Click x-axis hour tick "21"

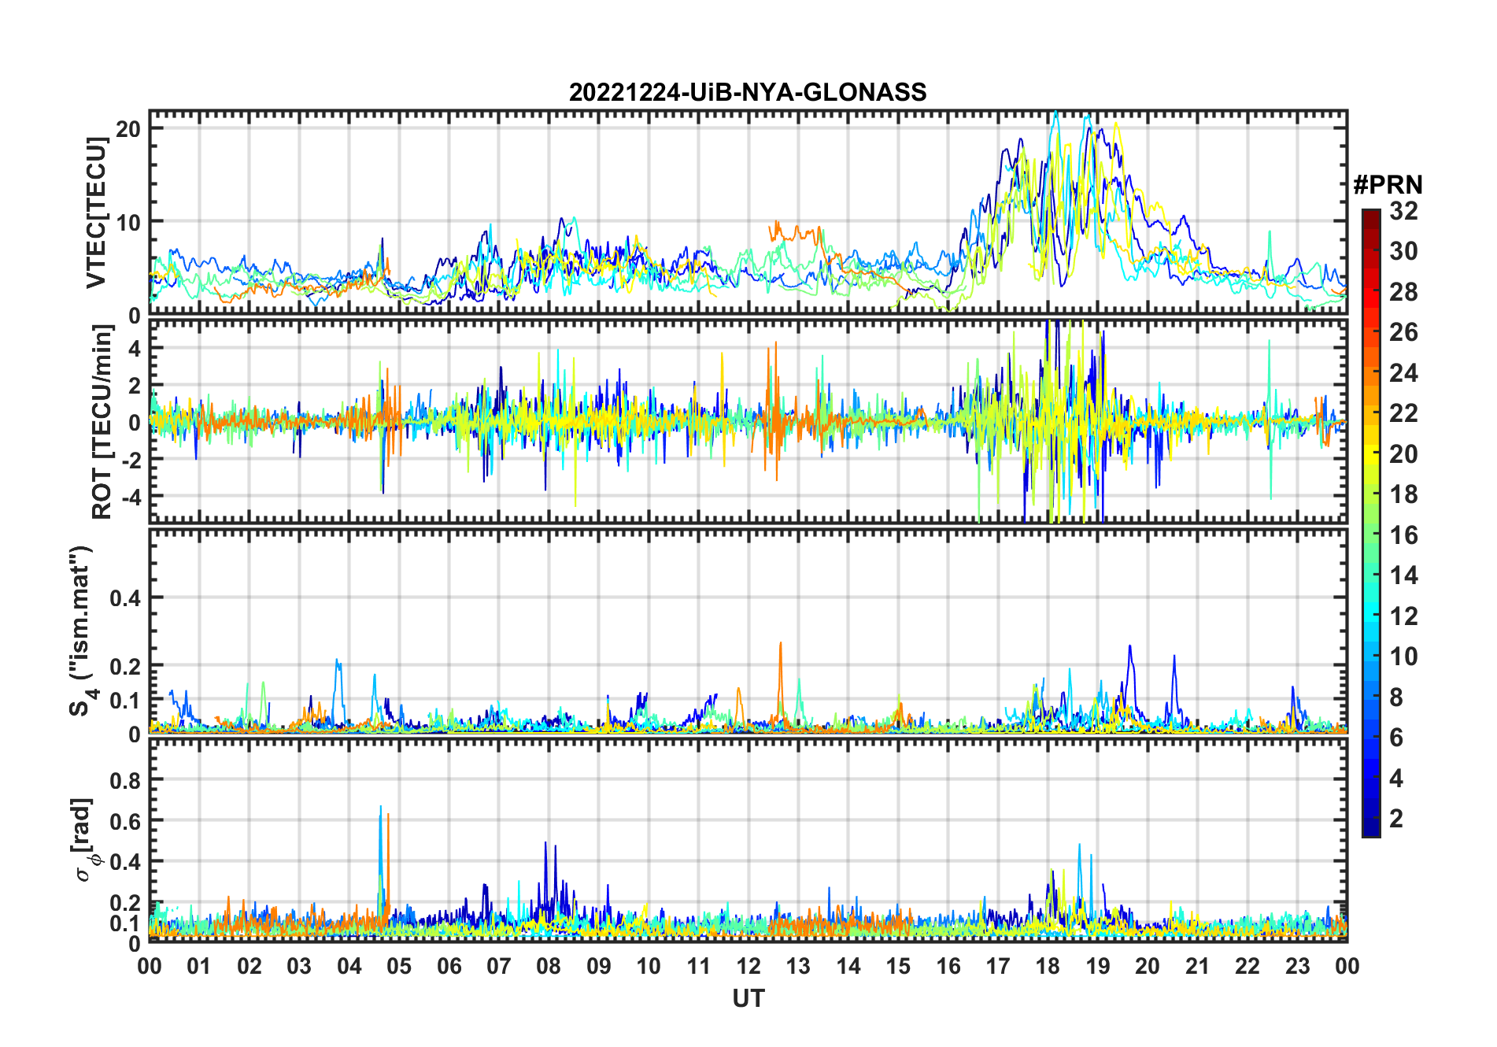click(x=1197, y=966)
